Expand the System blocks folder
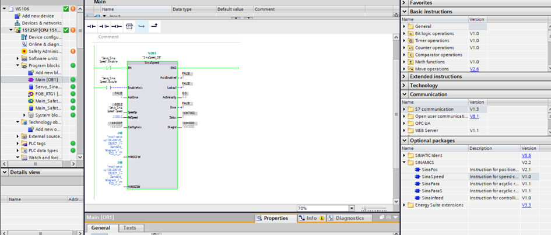 click(x=24, y=115)
